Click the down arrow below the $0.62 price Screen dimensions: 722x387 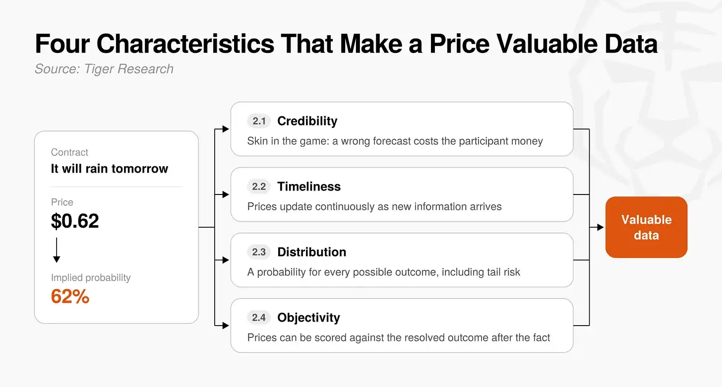coord(57,250)
